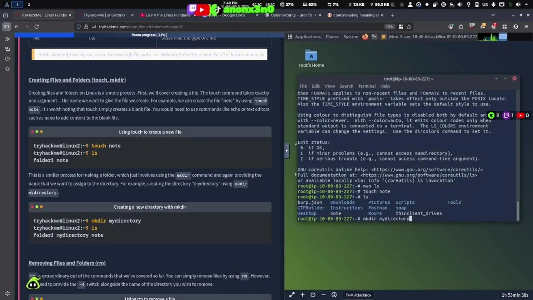Open the new tab plus button
This screenshot has height=300, width=533.
tap(392, 15)
